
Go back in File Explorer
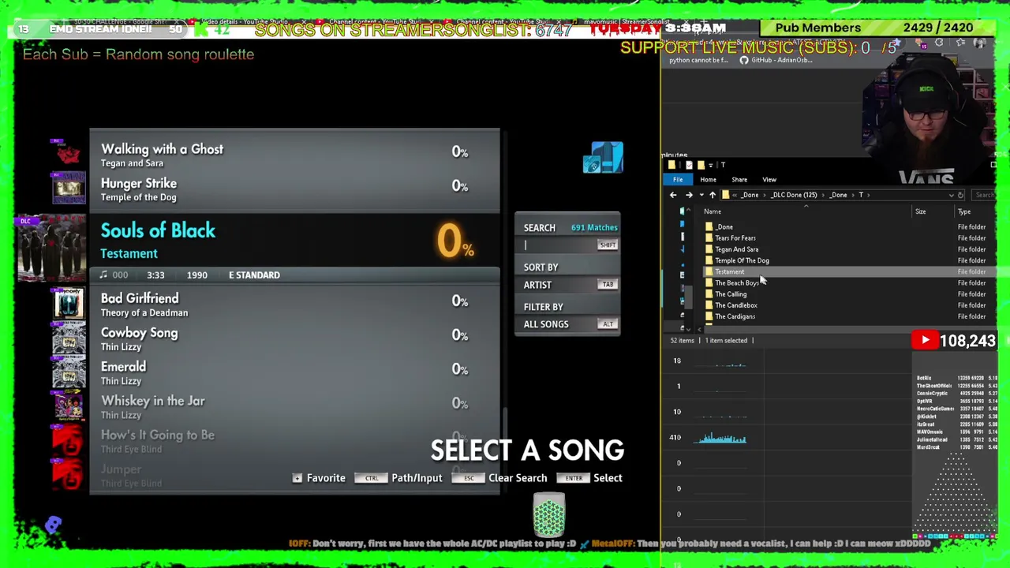click(x=673, y=195)
